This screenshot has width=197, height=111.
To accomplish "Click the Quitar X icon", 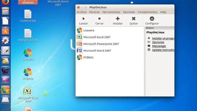I will click(x=134, y=18).
